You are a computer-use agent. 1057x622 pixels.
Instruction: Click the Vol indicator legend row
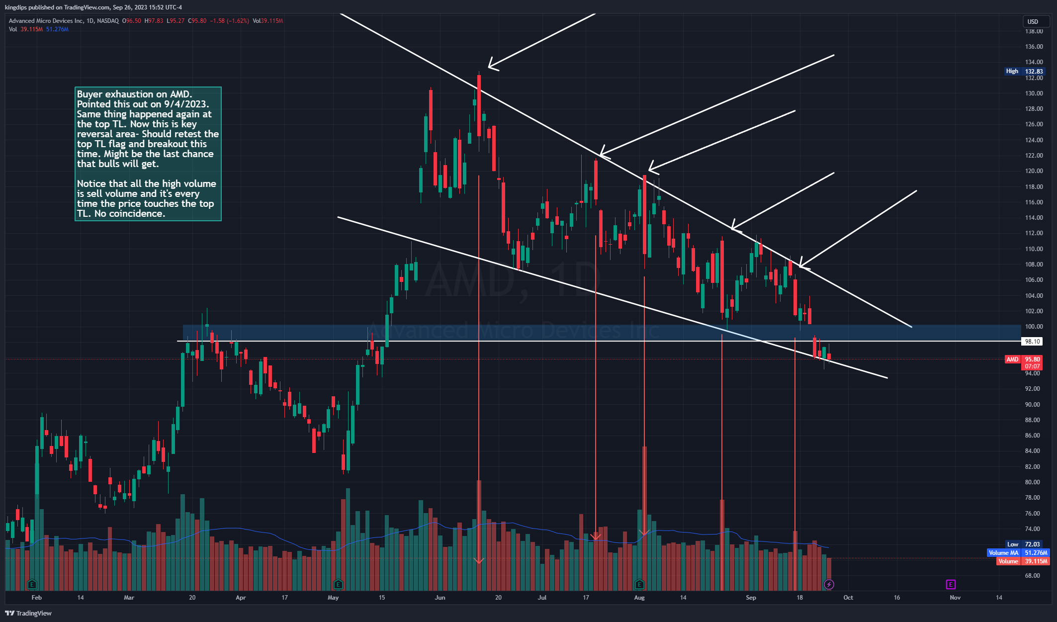(38, 29)
